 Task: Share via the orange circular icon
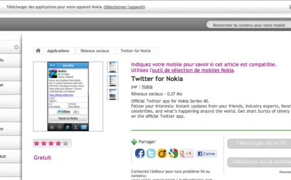tap(162, 153)
